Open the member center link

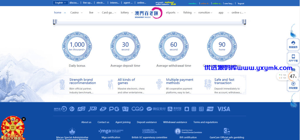[x=193, y=3]
